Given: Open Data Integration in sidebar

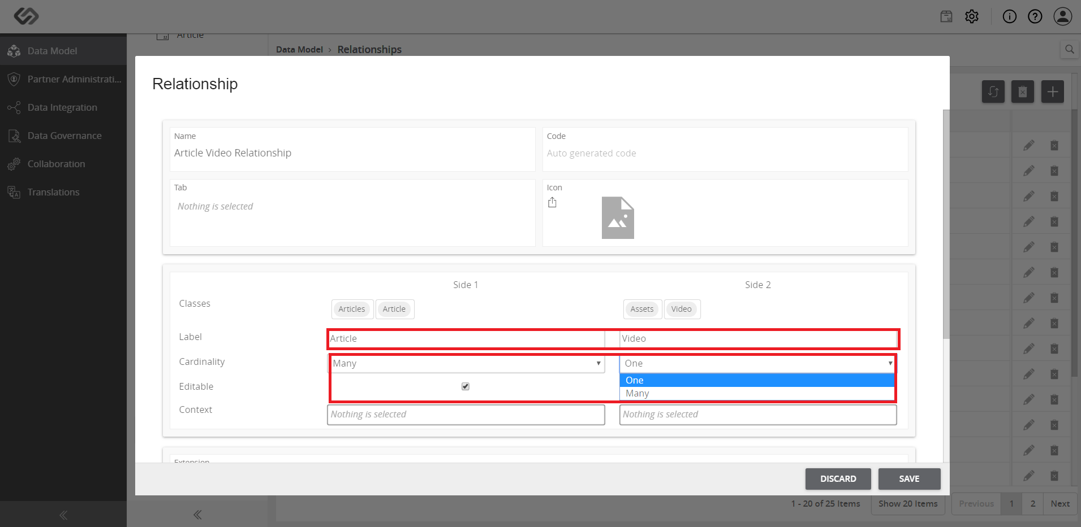Looking at the screenshot, I should coord(63,107).
